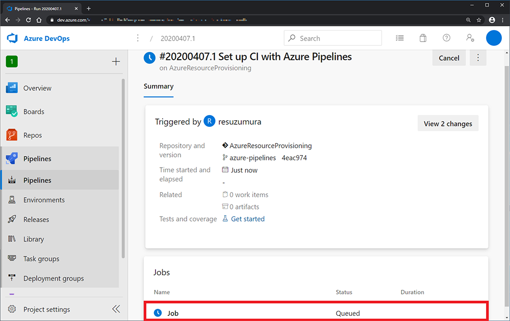Click the Repos icon
The width and height of the screenshot is (510, 321).
(x=12, y=135)
